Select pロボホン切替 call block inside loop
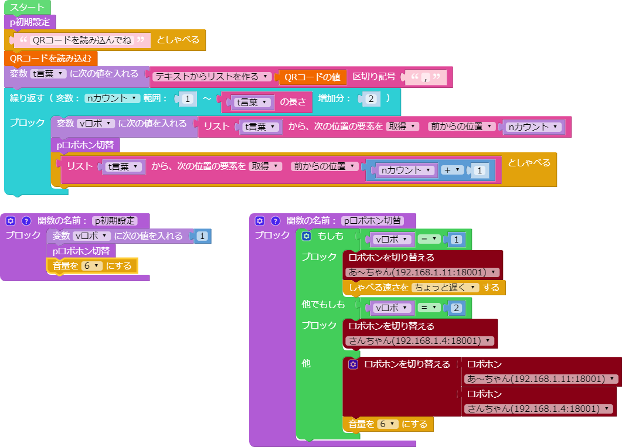Screen dimensions: 622x447 (85, 145)
